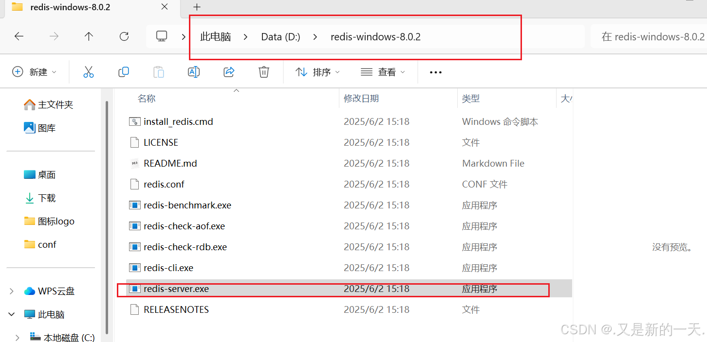
Task: Expand chevron before 此电脑 in breadcrumb
Action: click(x=184, y=37)
